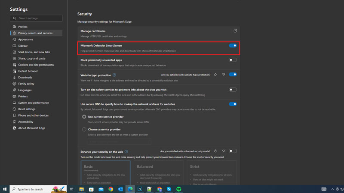Open Photoshop from the taskbar
This screenshot has width=344, height=193.
pyautogui.click(x=140, y=189)
